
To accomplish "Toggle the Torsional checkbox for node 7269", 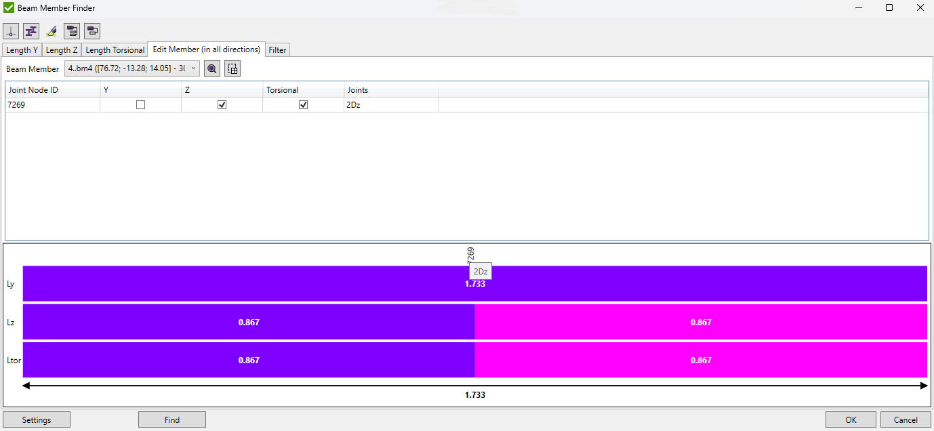I will pyautogui.click(x=303, y=105).
